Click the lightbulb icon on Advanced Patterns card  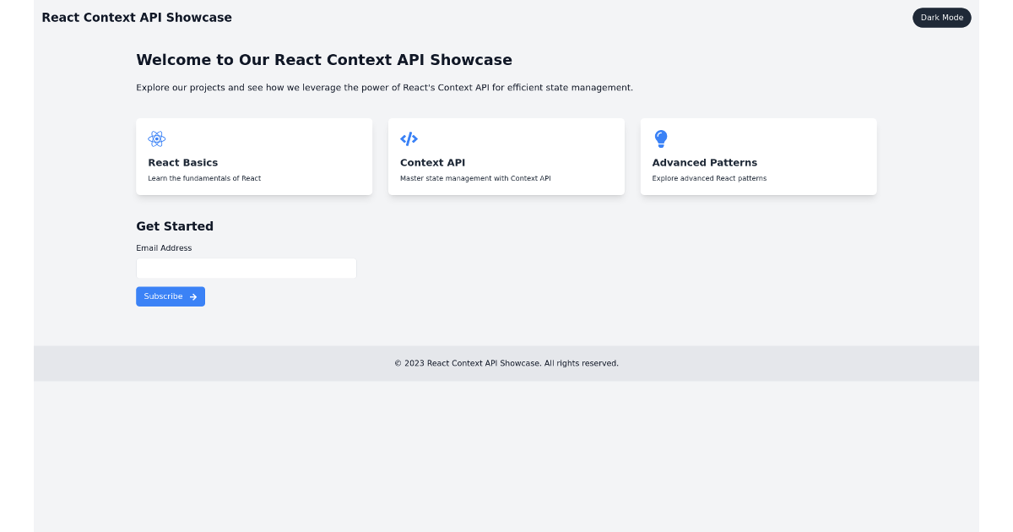tap(661, 138)
